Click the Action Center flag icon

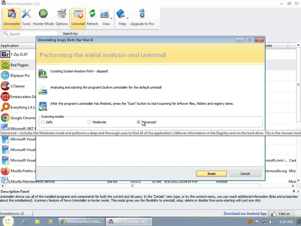point(257,222)
